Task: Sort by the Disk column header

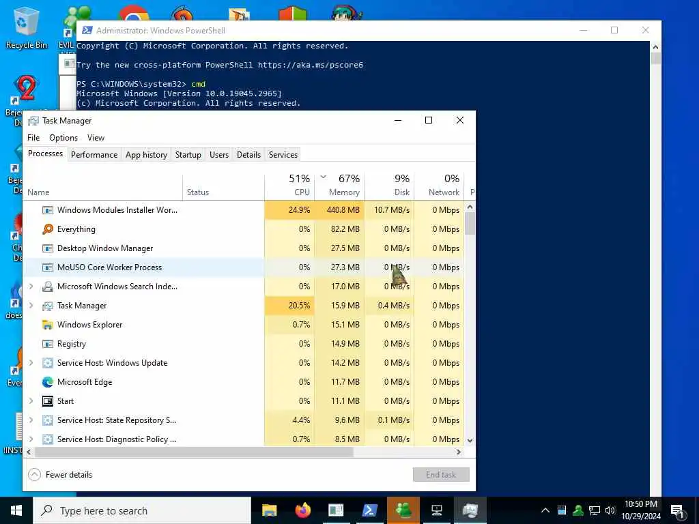Action: click(x=390, y=187)
